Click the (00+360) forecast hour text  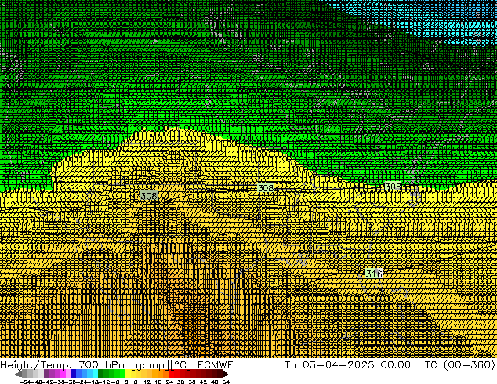coord(469,364)
